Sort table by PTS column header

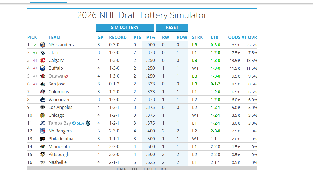pyautogui.click(x=137, y=37)
